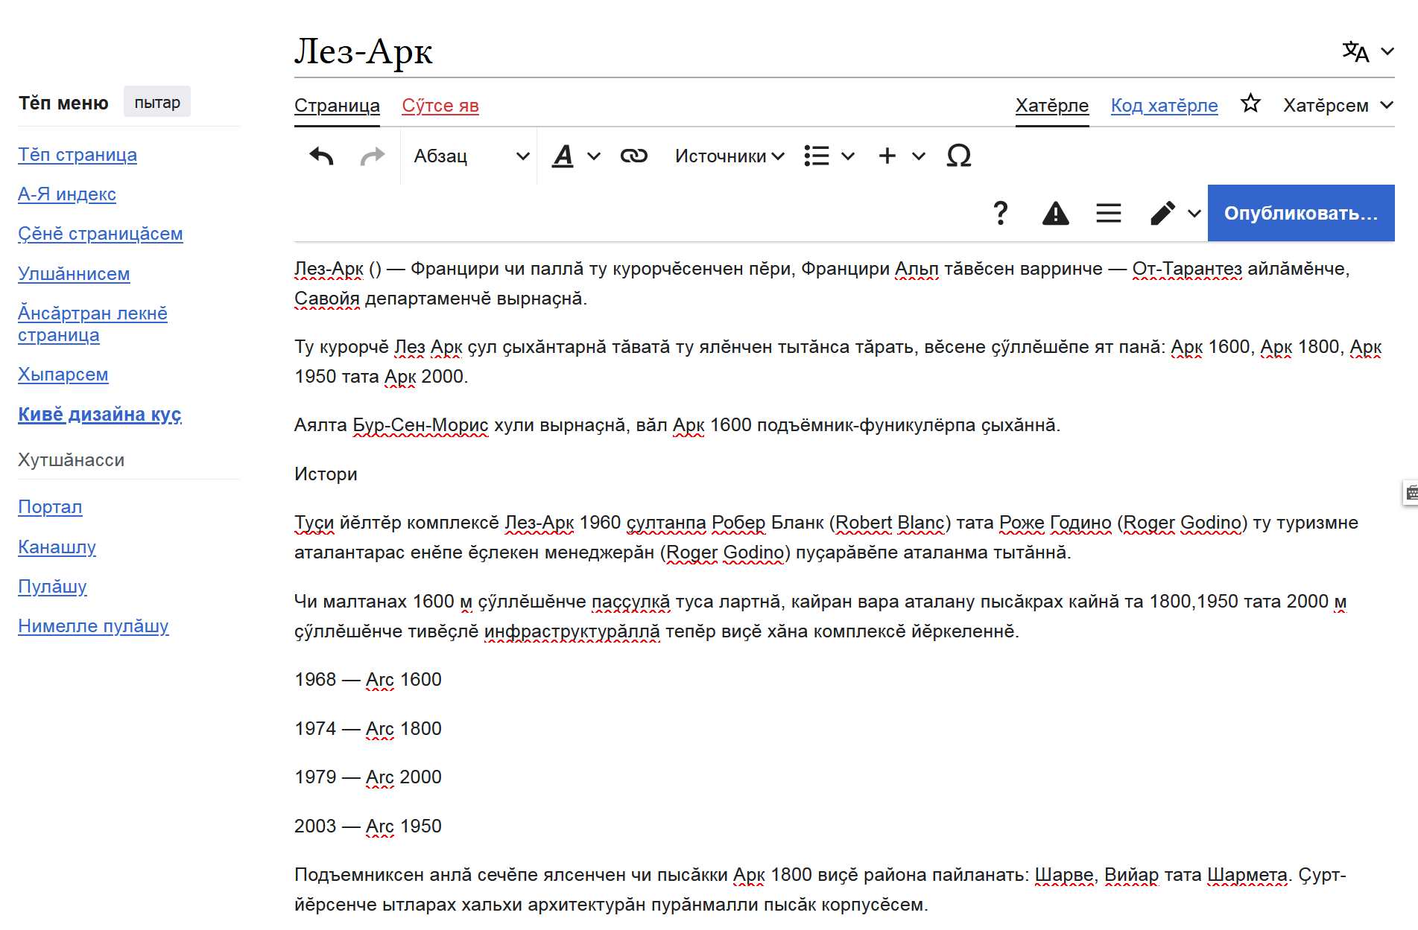The width and height of the screenshot is (1418, 930).
Task: Switch editor mode via pencil dropdown
Action: click(1175, 214)
